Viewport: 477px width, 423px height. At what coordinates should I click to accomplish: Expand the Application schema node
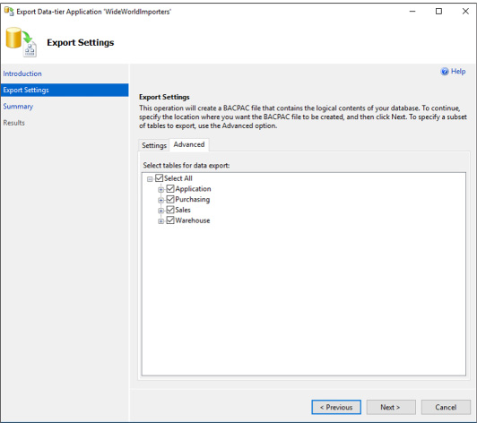click(x=160, y=190)
